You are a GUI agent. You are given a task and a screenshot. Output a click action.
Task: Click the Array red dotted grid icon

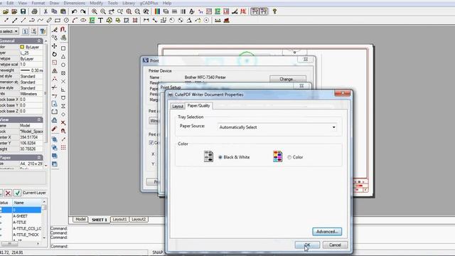click(63, 147)
